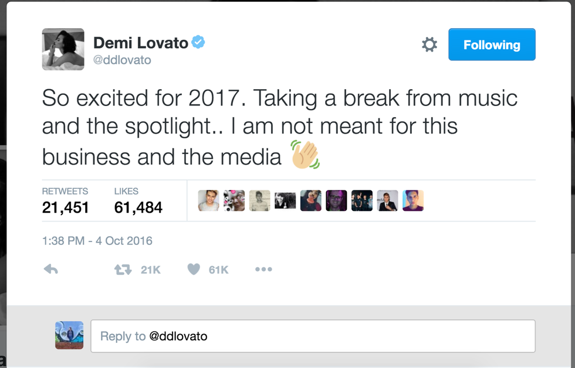This screenshot has width=575, height=368.
Task: Click your own avatar beside the reply box
Action: [69, 336]
